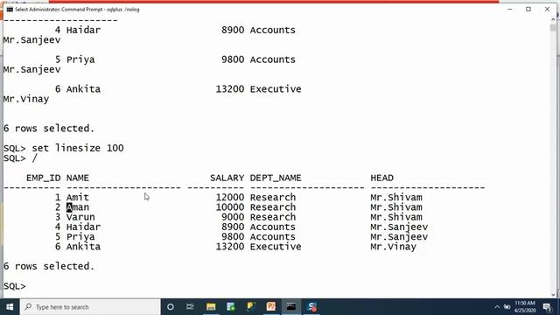Screen dimensions: 560x315
Task: Click the upper 6 rows selected message
Action: (x=49, y=129)
